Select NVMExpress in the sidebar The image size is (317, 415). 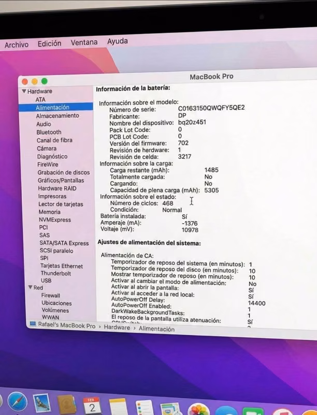tap(55, 219)
